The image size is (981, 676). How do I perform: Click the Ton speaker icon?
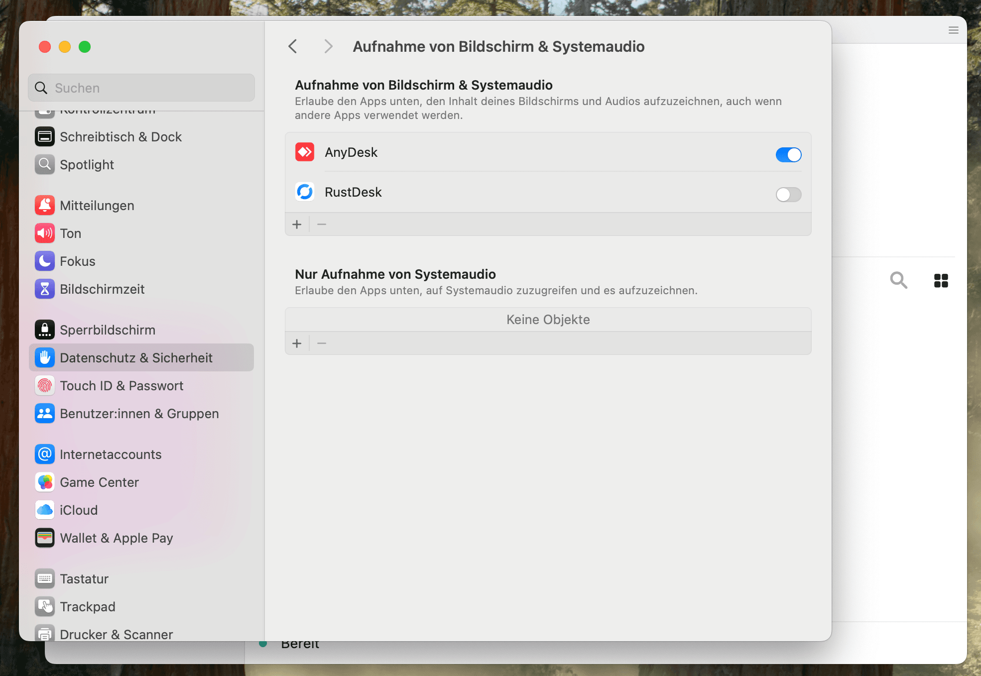tap(45, 233)
